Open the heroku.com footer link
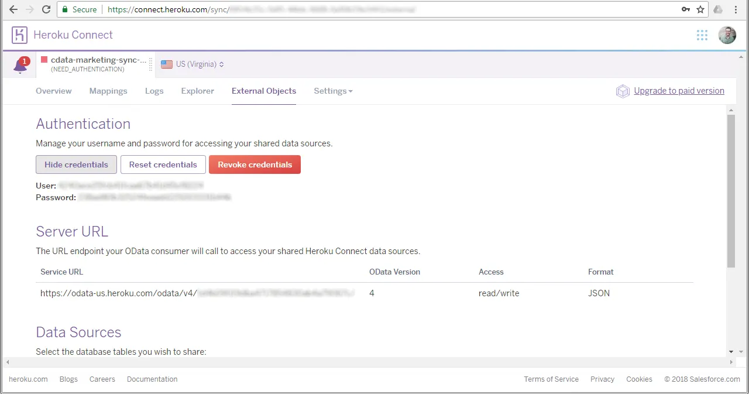This screenshot has width=749, height=394. pos(28,379)
